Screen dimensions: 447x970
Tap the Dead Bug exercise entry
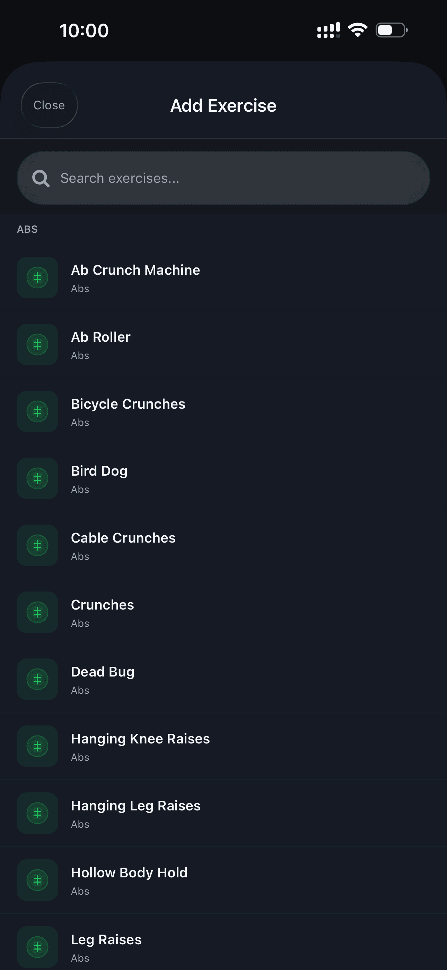tap(223, 680)
